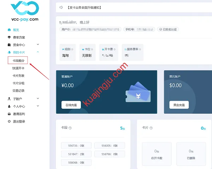Select card segment 531847
Screen dimensions: 212x169
click(76, 154)
